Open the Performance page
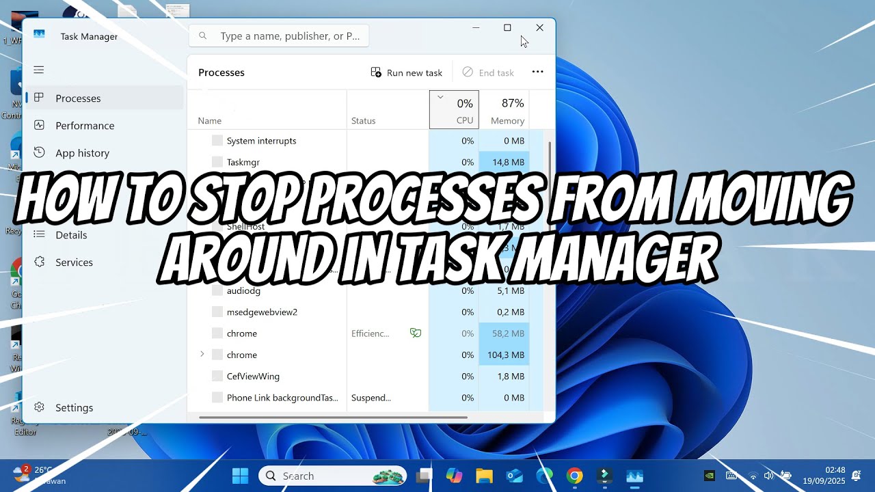 point(104,125)
